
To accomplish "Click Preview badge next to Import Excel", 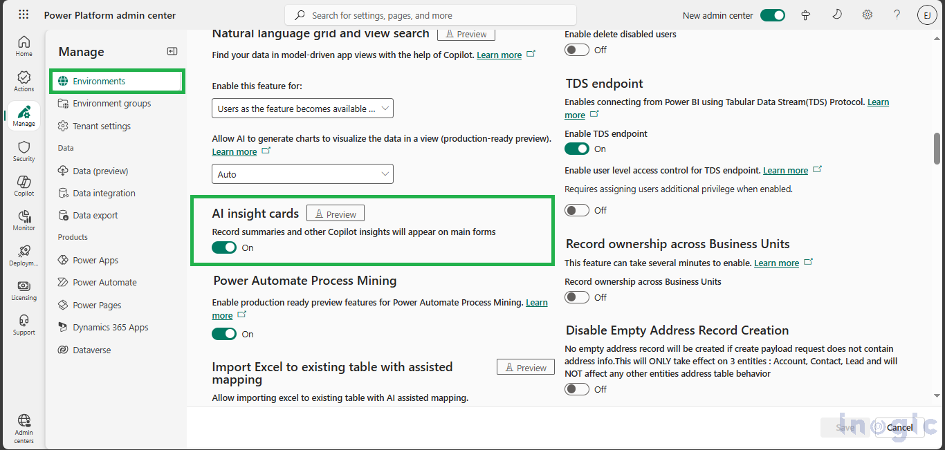I will click(526, 367).
